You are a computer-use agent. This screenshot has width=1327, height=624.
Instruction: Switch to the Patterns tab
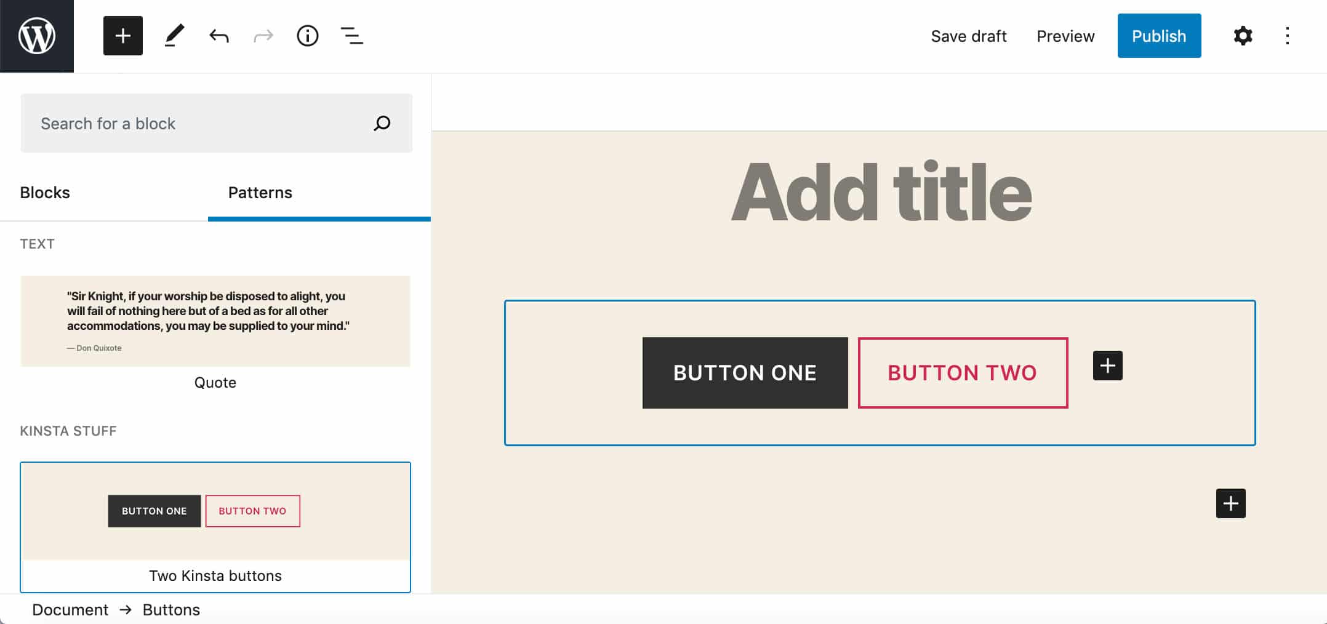pos(259,192)
